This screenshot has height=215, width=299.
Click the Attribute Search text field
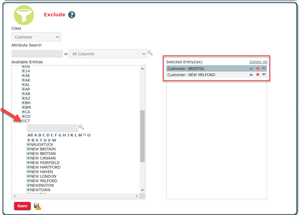point(37,54)
